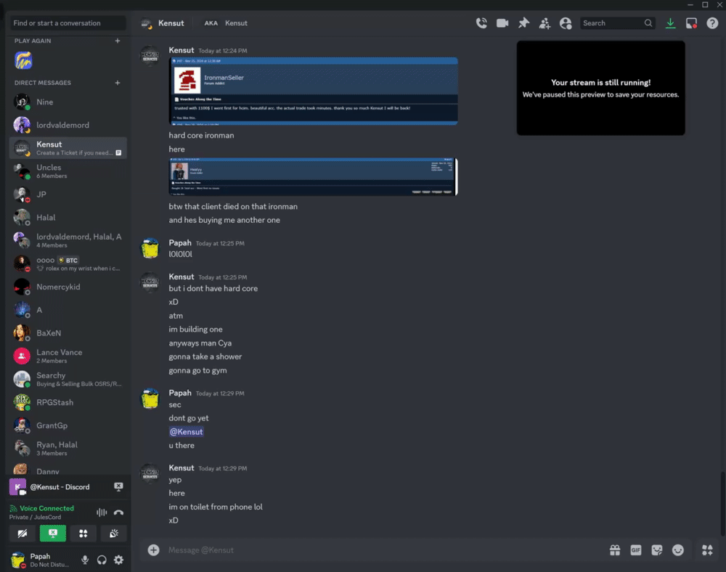This screenshot has height=572, width=726.
Task: Start an activity from voice panel
Action: tap(83, 534)
